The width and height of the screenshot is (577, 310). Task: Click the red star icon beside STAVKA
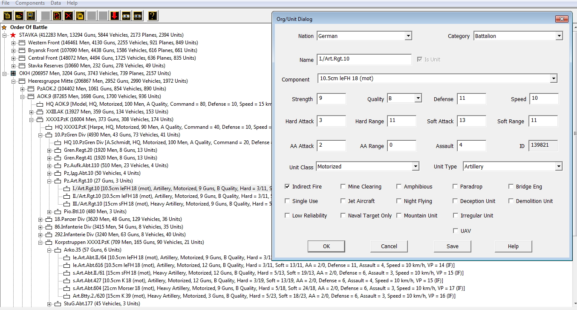point(13,35)
